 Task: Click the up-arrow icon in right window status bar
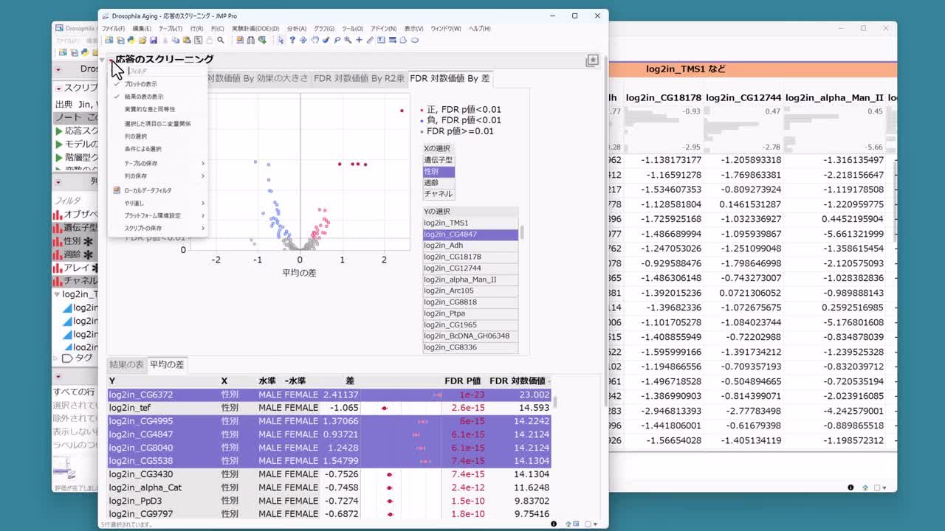[x=865, y=487]
